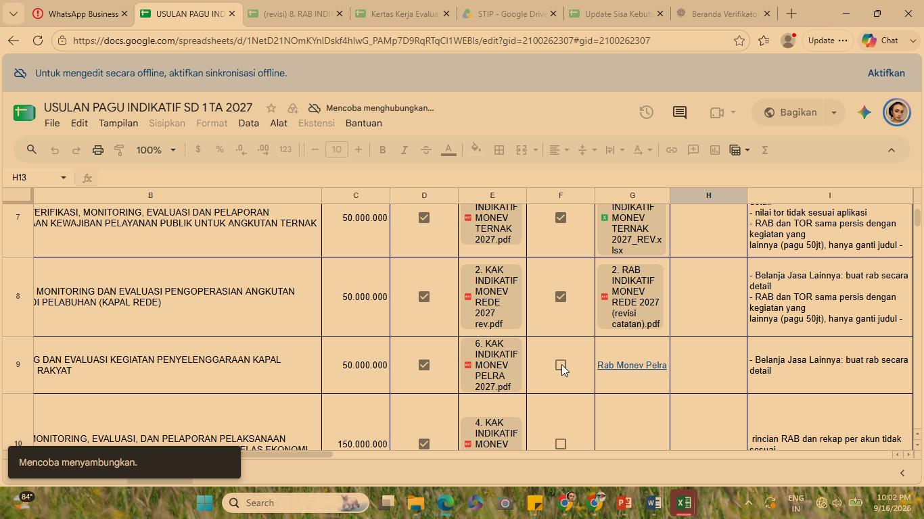Viewport: 924px width, 519px height.
Task: Click the Aktifkan offline sync button
Action: tap(886, 73)
